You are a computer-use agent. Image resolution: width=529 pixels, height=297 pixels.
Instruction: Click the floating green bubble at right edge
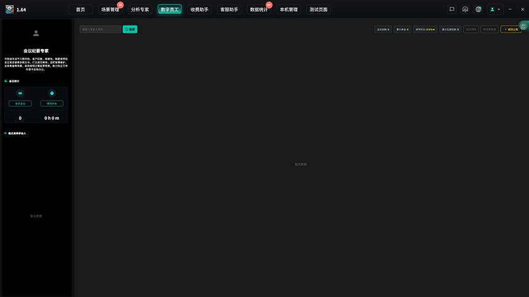tap(523, 26)
